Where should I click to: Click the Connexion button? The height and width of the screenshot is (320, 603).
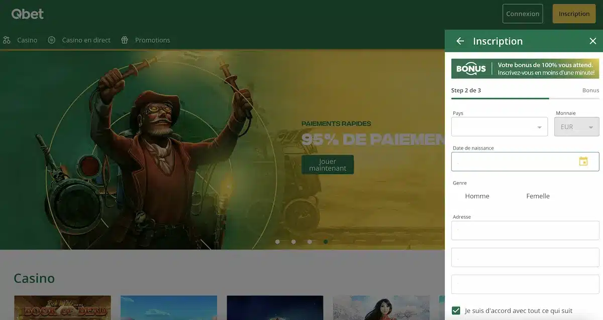[x=523, y=14]
